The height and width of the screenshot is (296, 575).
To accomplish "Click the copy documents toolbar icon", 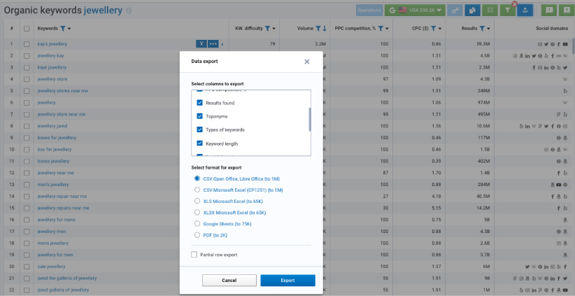I will (473, 10).
